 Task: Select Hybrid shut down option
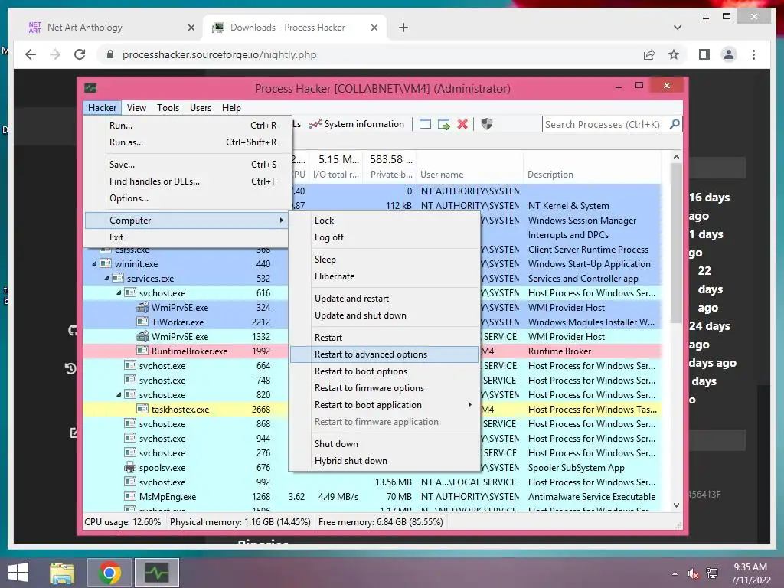(384, 461)
